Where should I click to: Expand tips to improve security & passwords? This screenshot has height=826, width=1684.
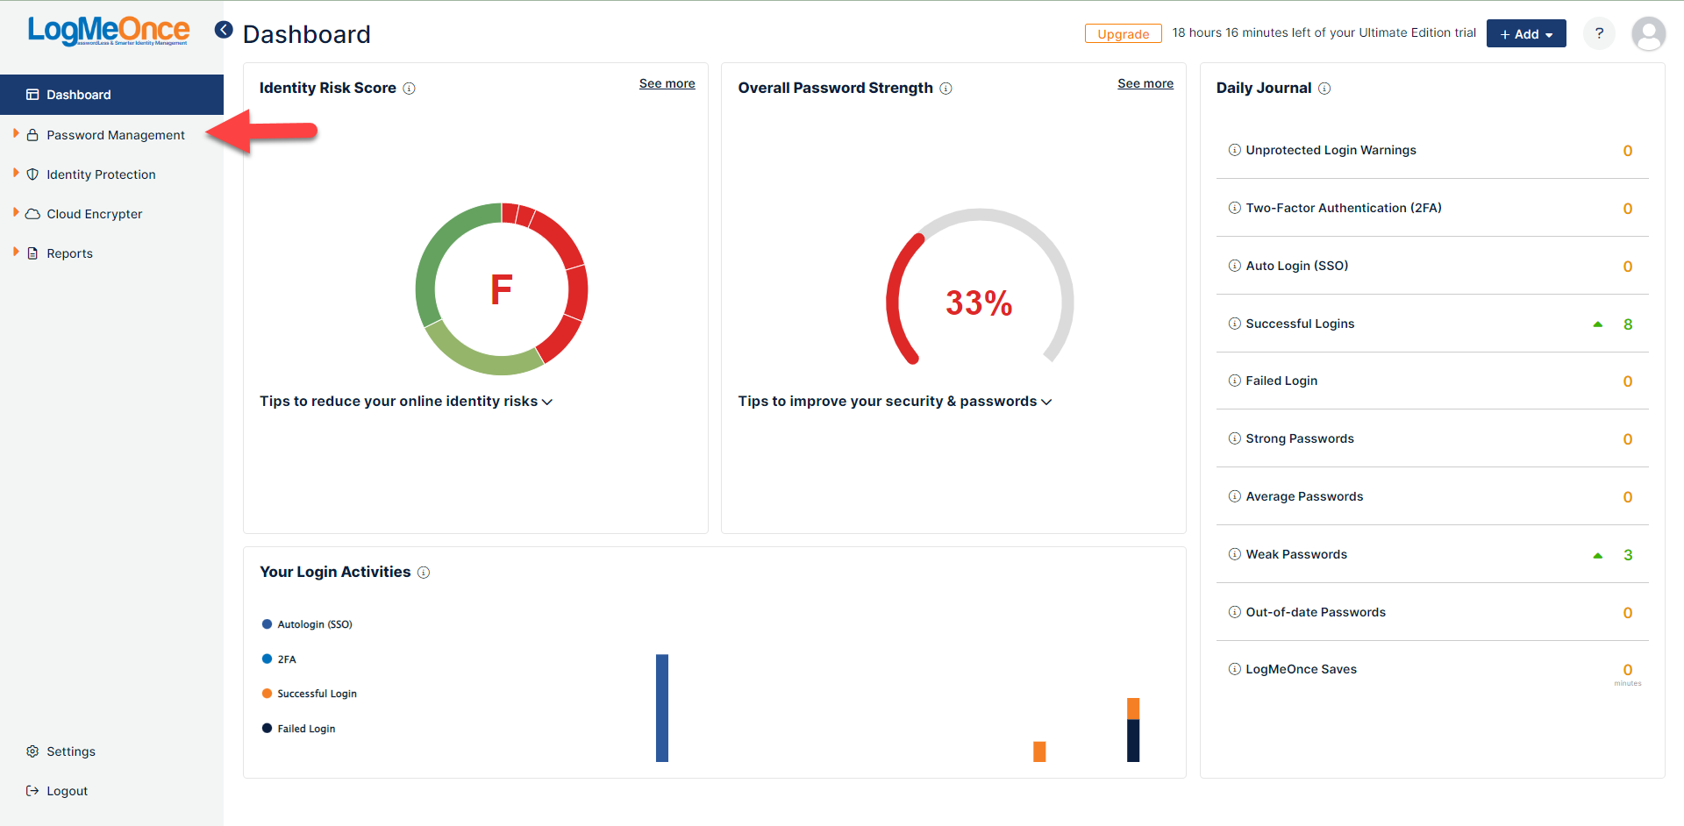(895, 402)
